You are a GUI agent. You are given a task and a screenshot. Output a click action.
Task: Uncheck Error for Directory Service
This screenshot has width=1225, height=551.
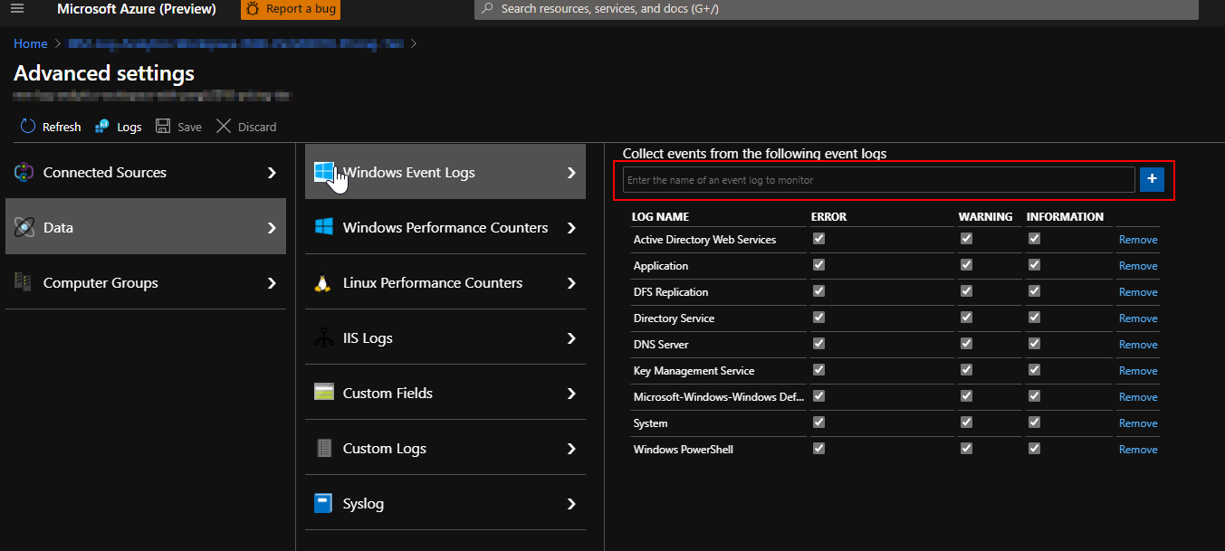pyautogui.click(x=818, y=318)
